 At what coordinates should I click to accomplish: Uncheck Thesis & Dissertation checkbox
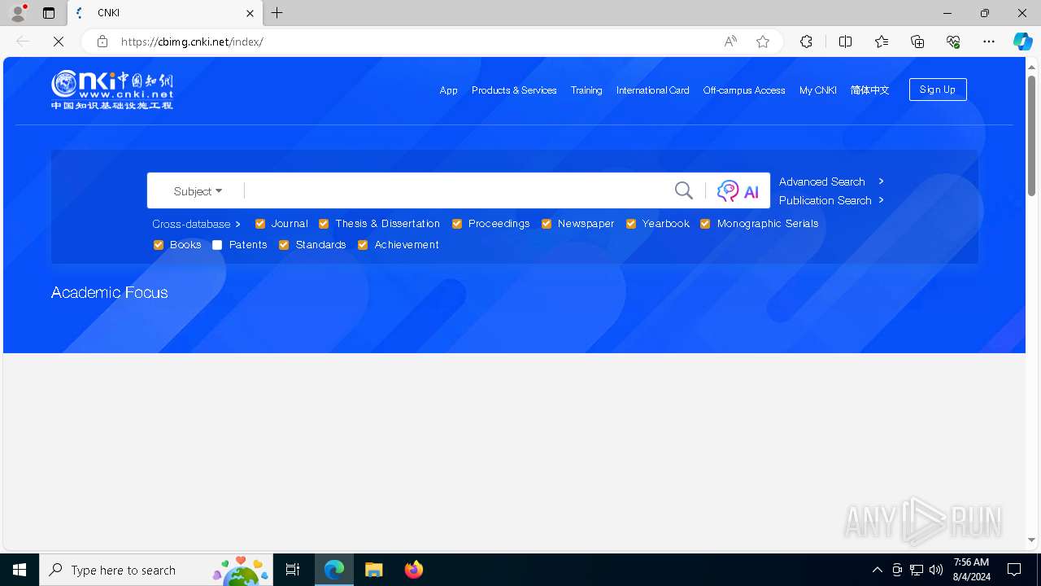[x=324, y=224]
